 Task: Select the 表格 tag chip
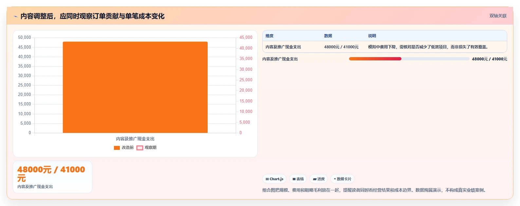coord(298,179)
